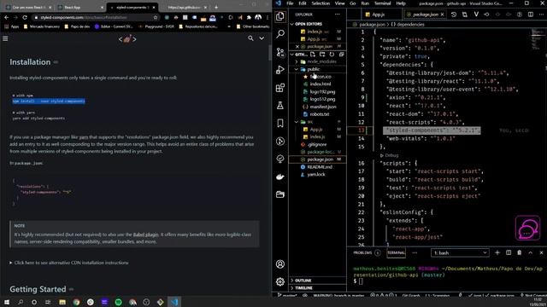Click New Folder icon in explorer header

point(322,55)
